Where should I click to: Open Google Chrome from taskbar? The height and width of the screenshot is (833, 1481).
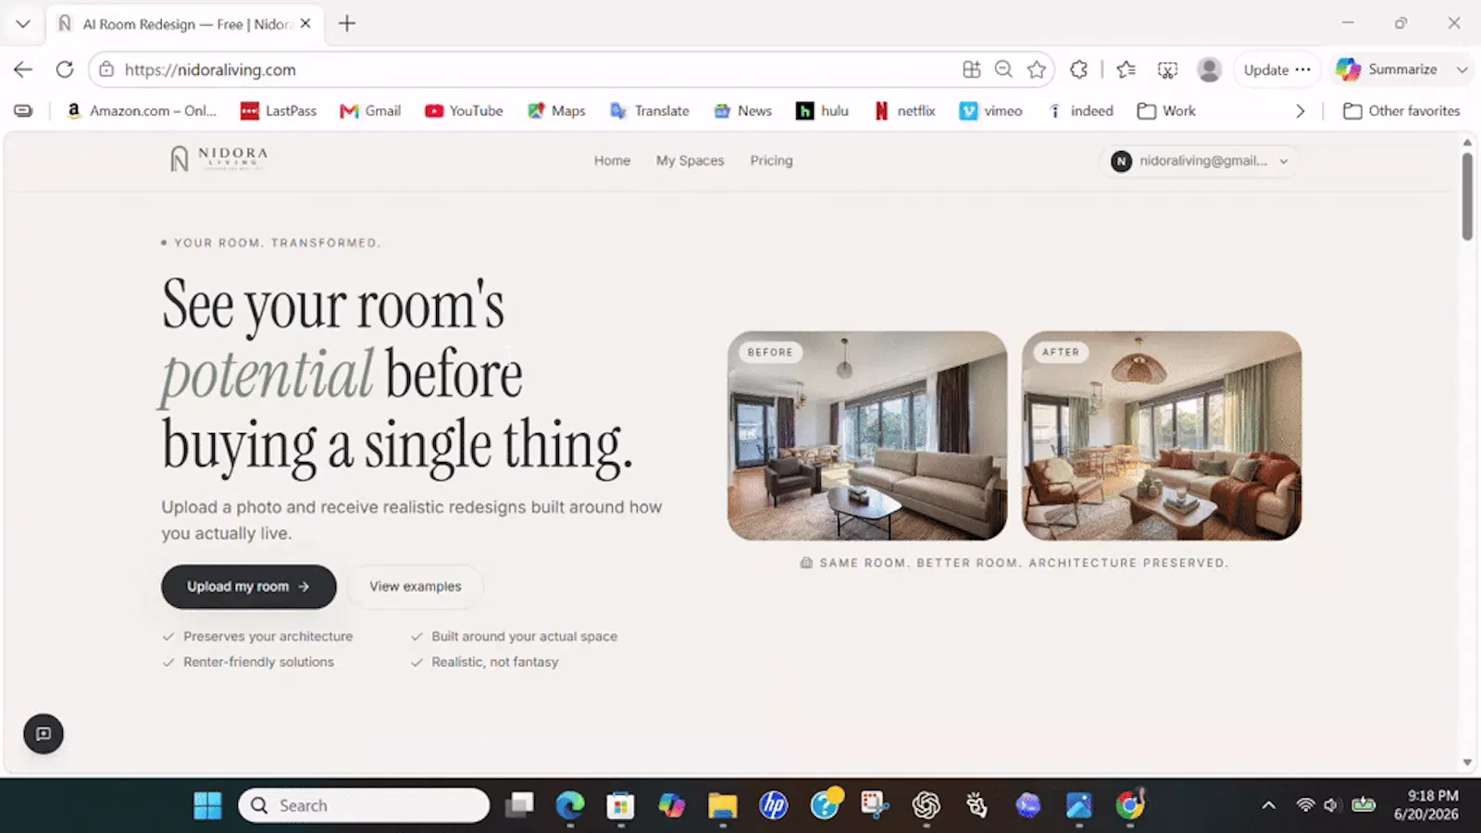[x=1129, y=805]
